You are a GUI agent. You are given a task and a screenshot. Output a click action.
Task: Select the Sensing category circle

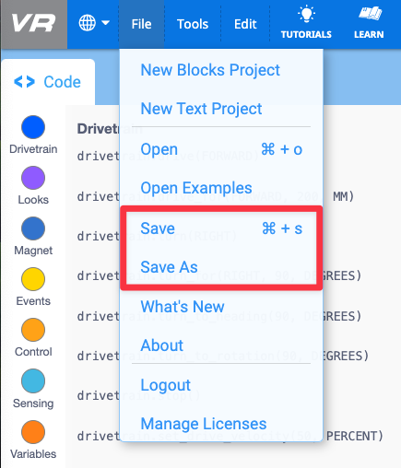click(33, 381)
